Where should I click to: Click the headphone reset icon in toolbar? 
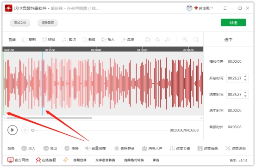pos(147,39)
